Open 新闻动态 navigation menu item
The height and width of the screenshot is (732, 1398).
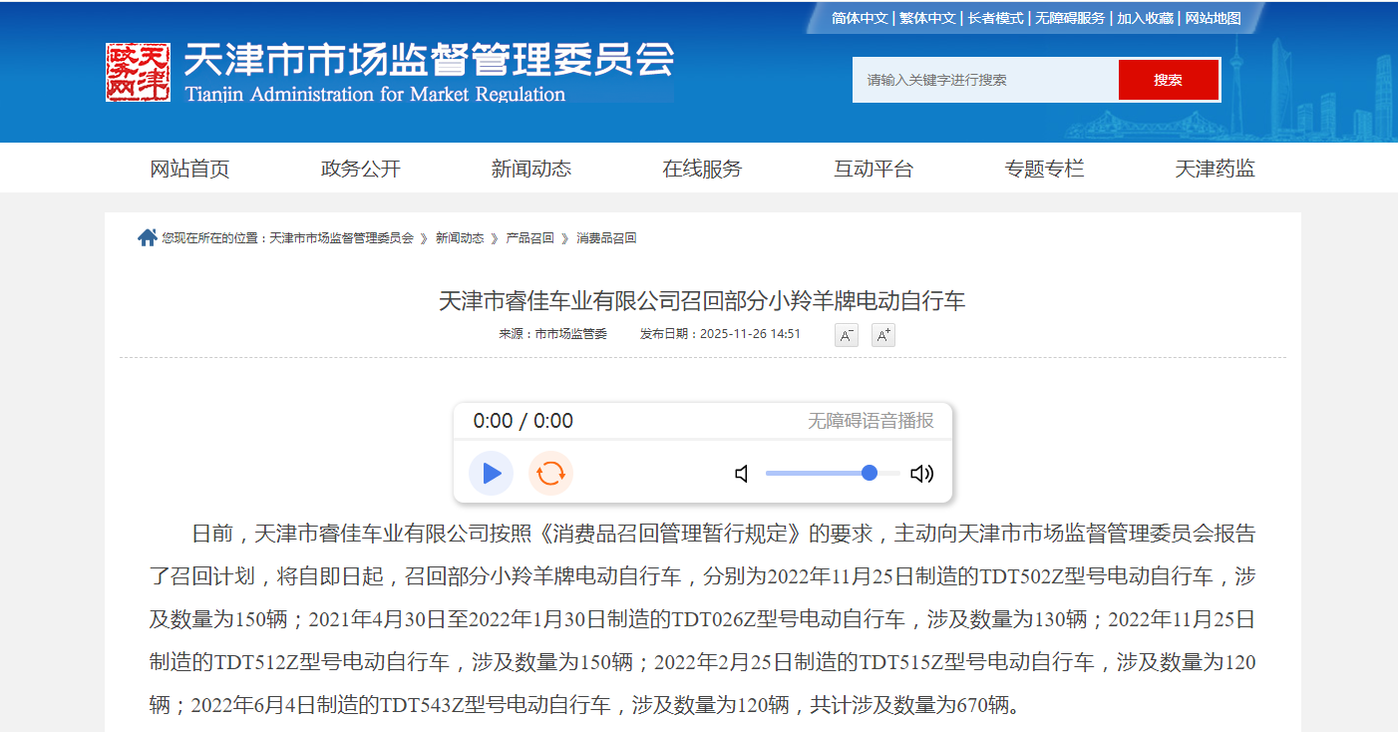click(531, 169)
